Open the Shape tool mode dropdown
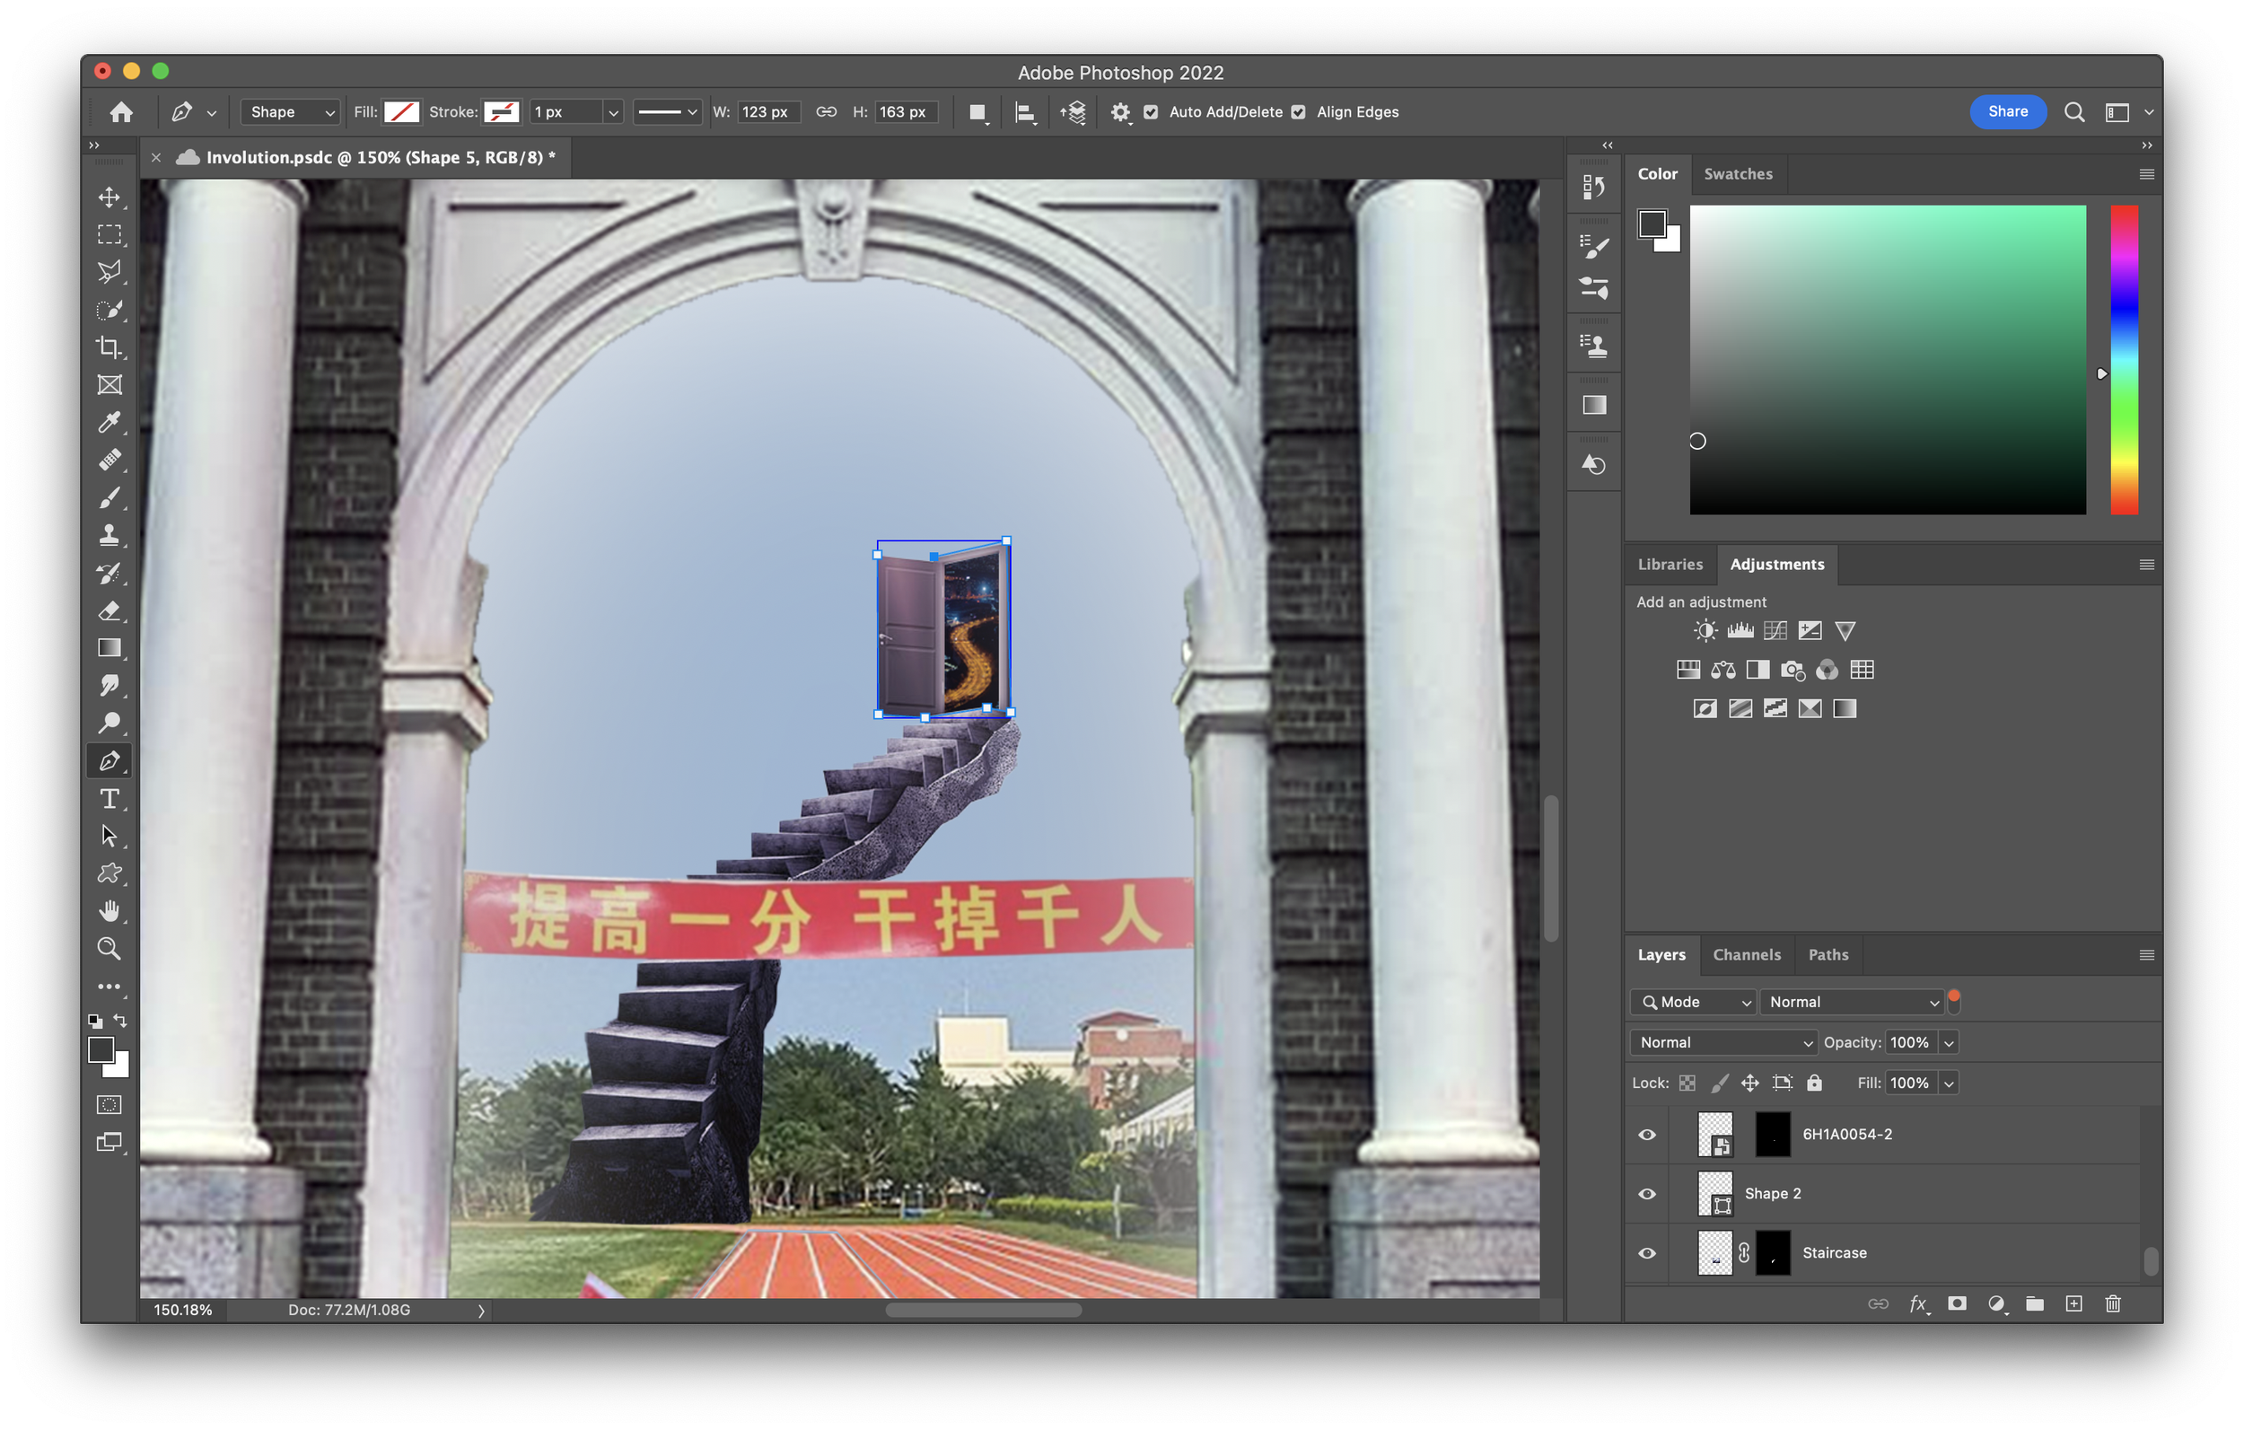Viewport: 2244px width, 1430px height. pyautogui.click(x=290, y=112)
